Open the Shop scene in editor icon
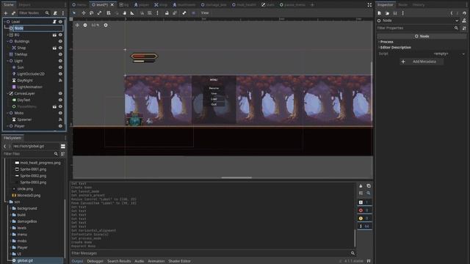This screenshot has height=264, width=470. point(54,48)
